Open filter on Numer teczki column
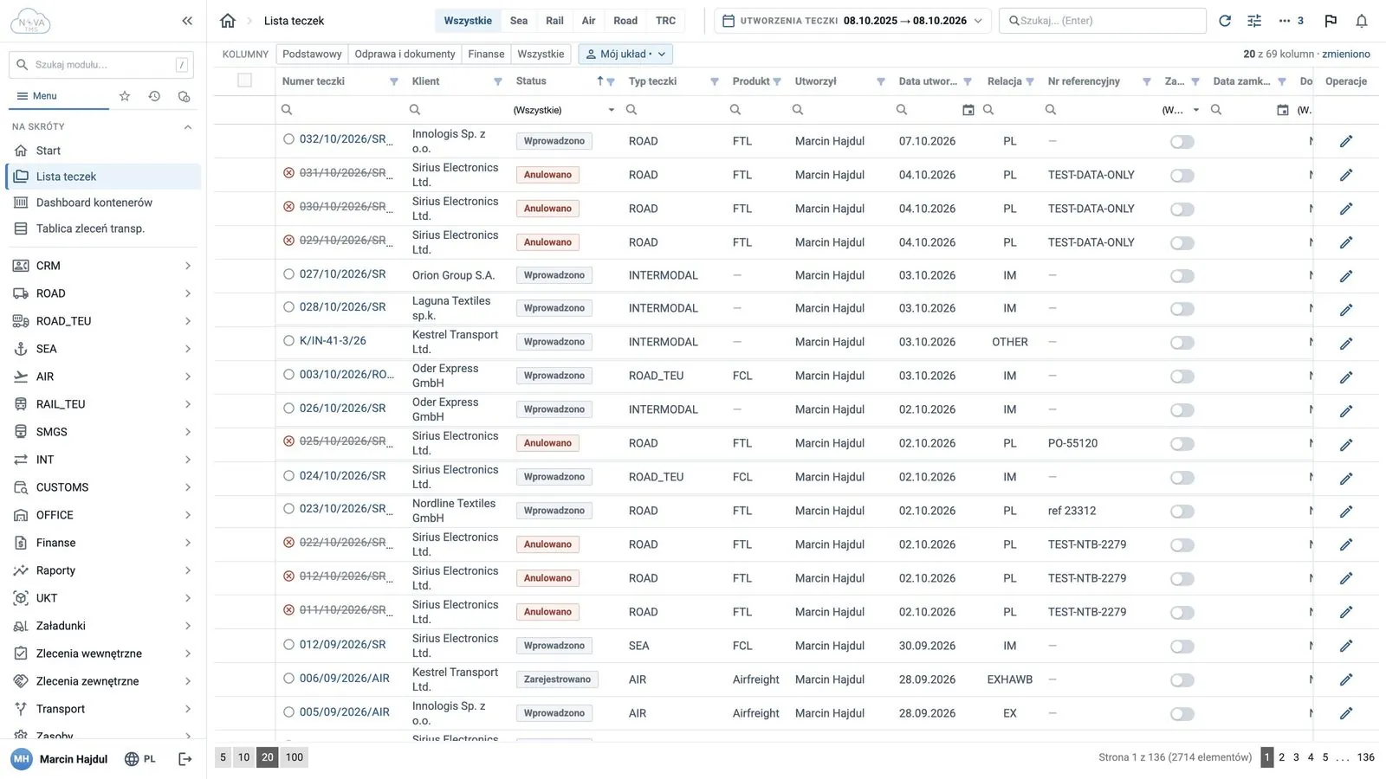 click(x=394, y=81)
